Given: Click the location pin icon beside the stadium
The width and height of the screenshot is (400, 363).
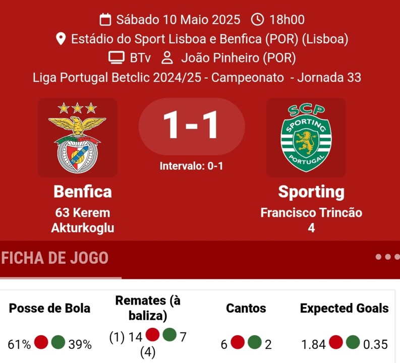Looking at the screenshot, I should 61,39.
